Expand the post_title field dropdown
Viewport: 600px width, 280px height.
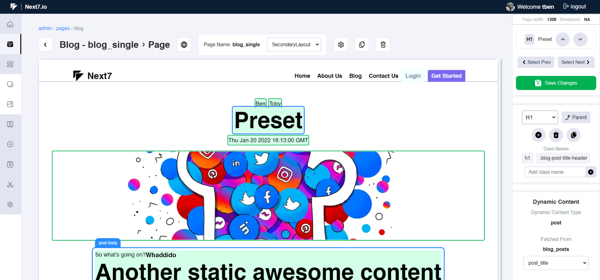[x=556, y=263]
